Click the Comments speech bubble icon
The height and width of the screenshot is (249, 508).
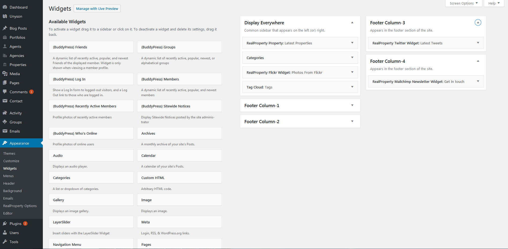(5, 92)
